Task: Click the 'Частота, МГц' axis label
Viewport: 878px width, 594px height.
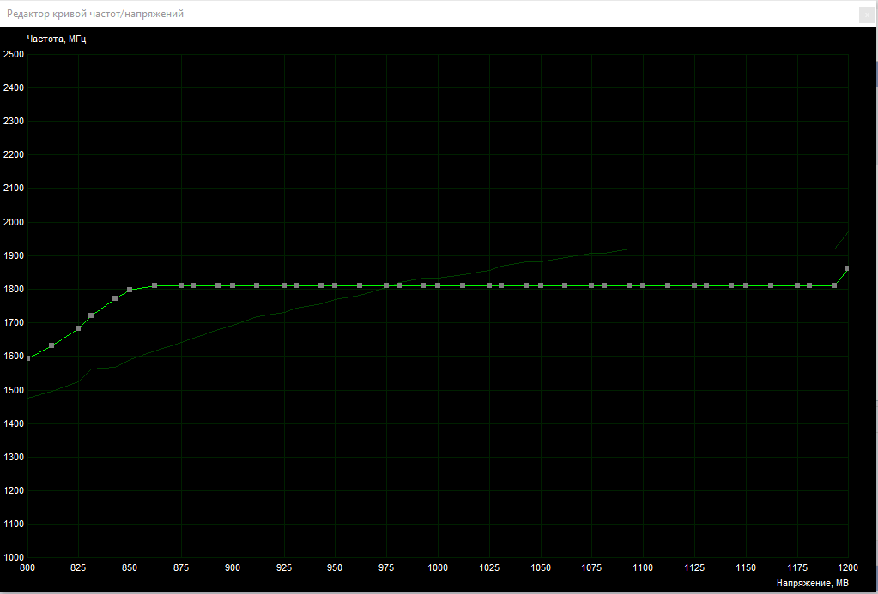Action: point(57,39)
